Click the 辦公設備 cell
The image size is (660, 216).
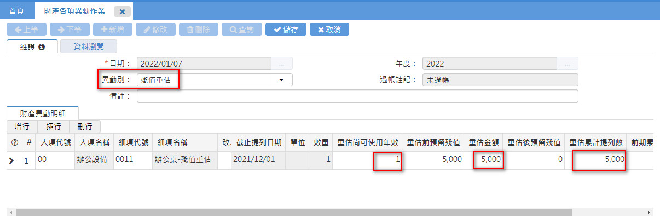pos(94,160)
